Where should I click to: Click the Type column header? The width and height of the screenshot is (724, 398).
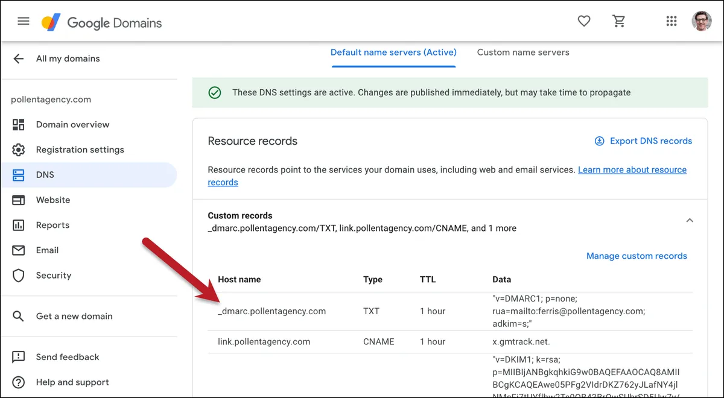(372, 279)
